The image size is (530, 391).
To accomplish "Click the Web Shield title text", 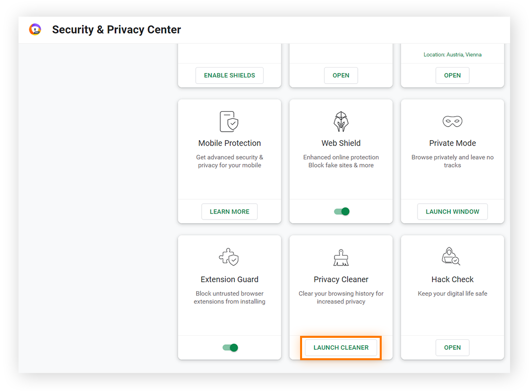I will [x=341, y=143].
